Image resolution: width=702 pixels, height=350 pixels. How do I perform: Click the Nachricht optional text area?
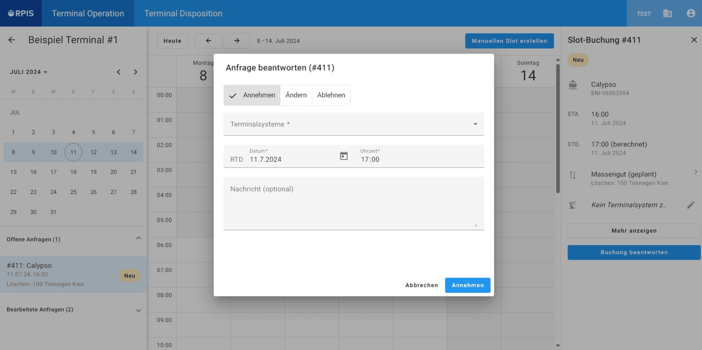click(x=354, y=204)
